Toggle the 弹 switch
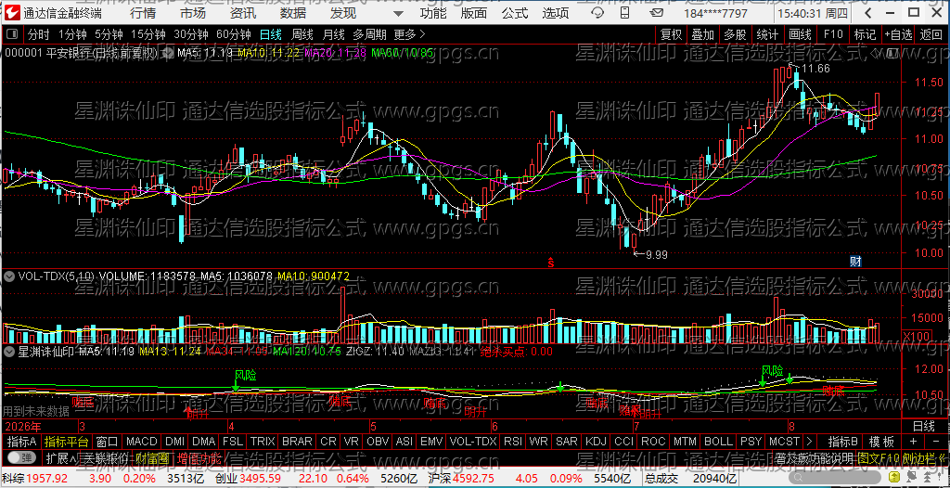The width and height of the screenshot is (950, 488). (x=20, y=457)
